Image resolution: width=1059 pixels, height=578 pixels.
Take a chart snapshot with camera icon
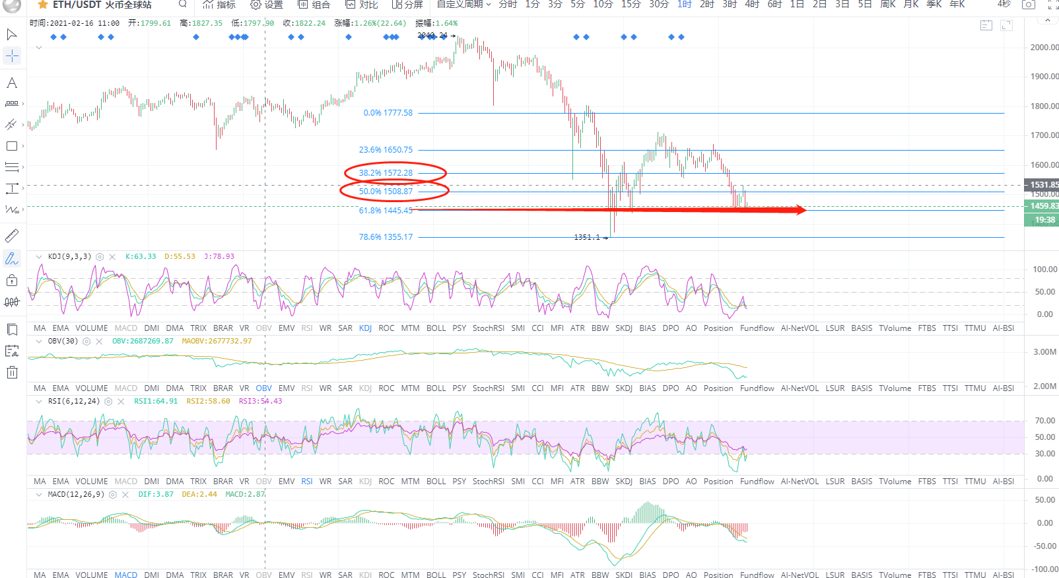[x=1029, y=5]
